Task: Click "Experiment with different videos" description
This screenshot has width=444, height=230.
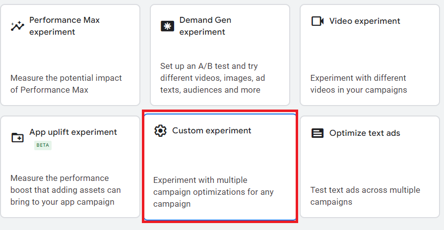Action: click(x=358, y=84)
